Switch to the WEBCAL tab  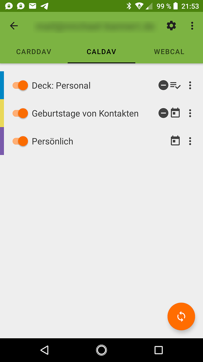click(x=169, y=52)
